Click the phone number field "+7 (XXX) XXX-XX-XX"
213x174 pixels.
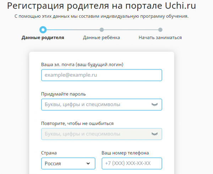pyautogui.click(x=132, y=163)
